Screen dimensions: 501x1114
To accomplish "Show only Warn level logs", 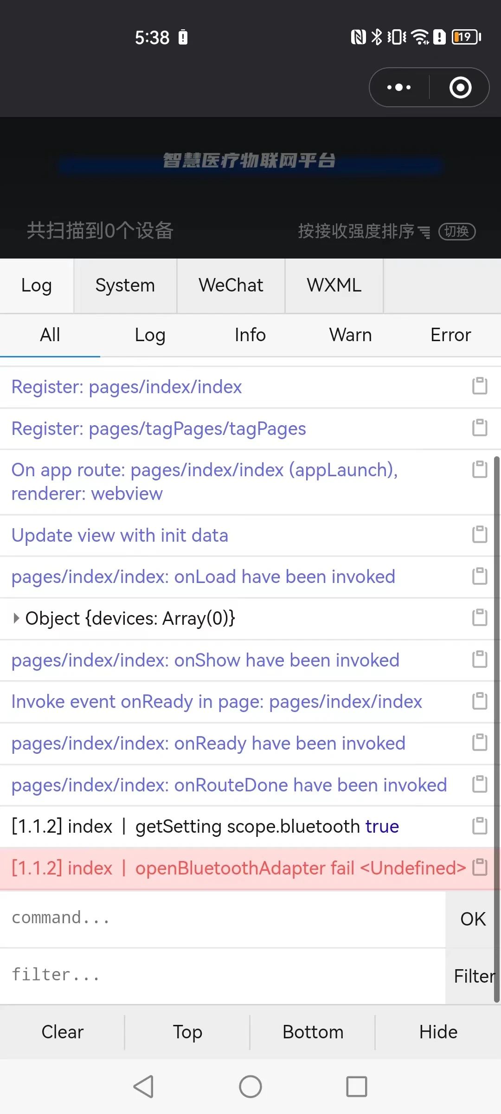I will (x=351, y=335).
